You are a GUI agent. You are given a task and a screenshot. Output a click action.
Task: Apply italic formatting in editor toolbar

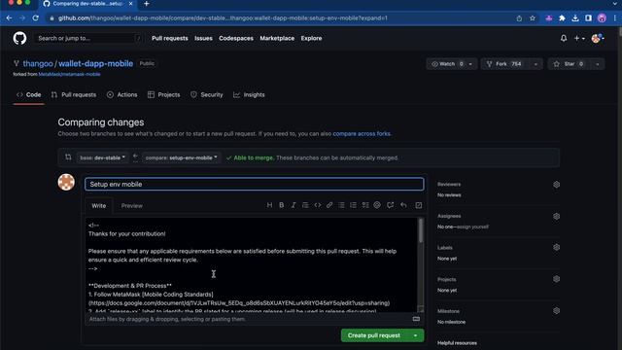tap(294, 205)
